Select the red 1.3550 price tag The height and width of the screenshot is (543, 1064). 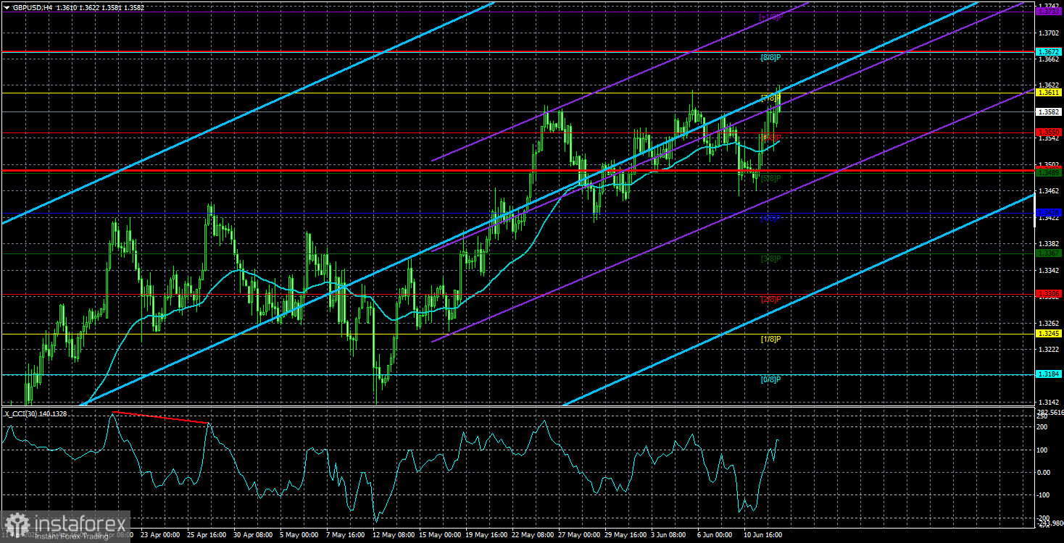1050,132
